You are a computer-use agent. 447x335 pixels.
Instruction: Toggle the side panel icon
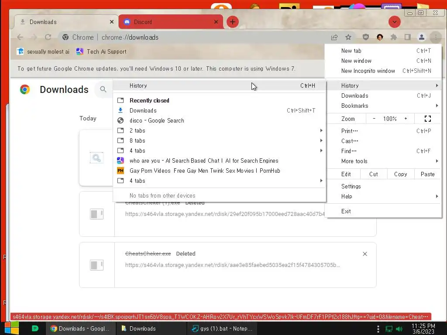408,38
